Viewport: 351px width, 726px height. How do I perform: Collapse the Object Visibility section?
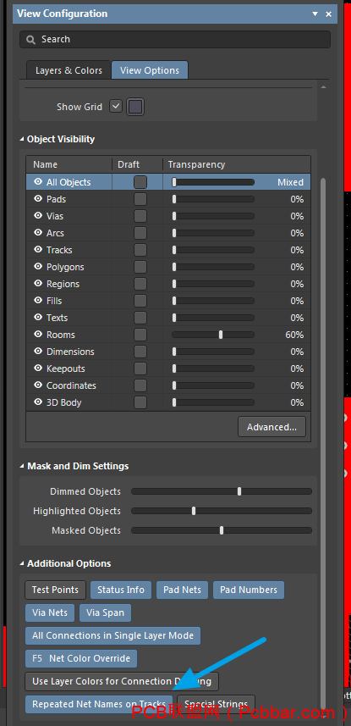(x=22, y=140)
